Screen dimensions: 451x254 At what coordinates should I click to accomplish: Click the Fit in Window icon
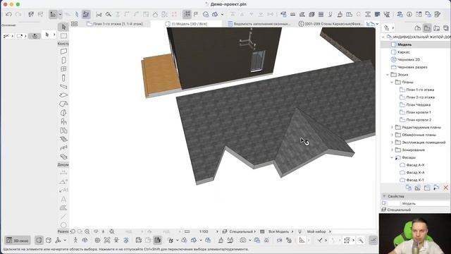pyautogui.click(x=111, y=231)
